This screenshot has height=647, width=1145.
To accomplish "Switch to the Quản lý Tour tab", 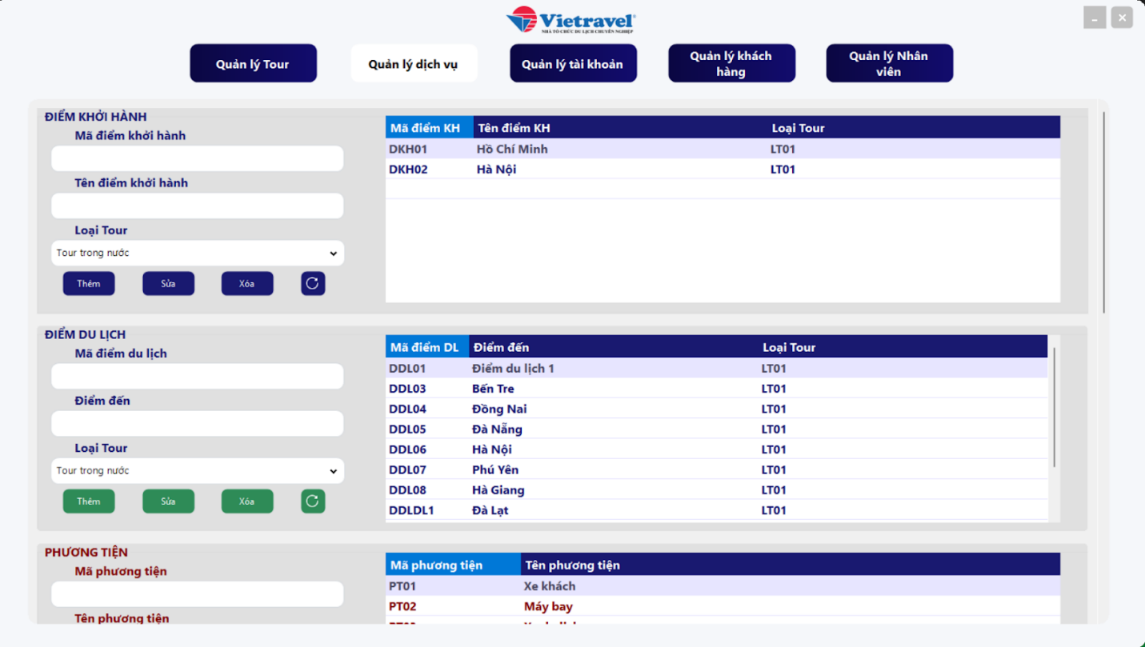I will pos(253,63).
